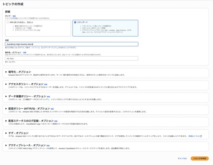The image size is (213, 165).
Task: Expand the タグ - オプション section
Action: pos(6,133)
